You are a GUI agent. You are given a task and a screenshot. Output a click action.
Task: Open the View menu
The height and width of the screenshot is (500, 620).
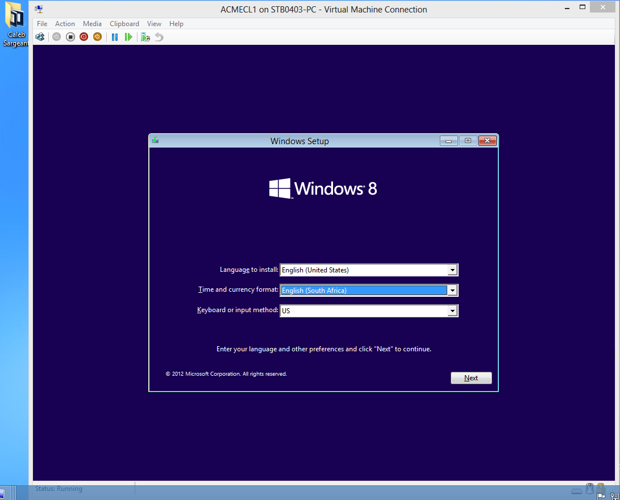click(154, 24)
